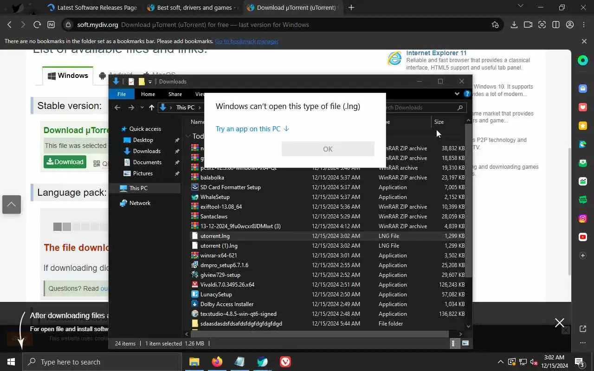The image size is (594, 371).
Task: Select This PC in the navigation pane
Action: [138, 188]
